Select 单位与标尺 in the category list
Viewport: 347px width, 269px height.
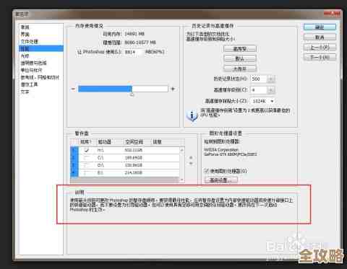(32, 70)
